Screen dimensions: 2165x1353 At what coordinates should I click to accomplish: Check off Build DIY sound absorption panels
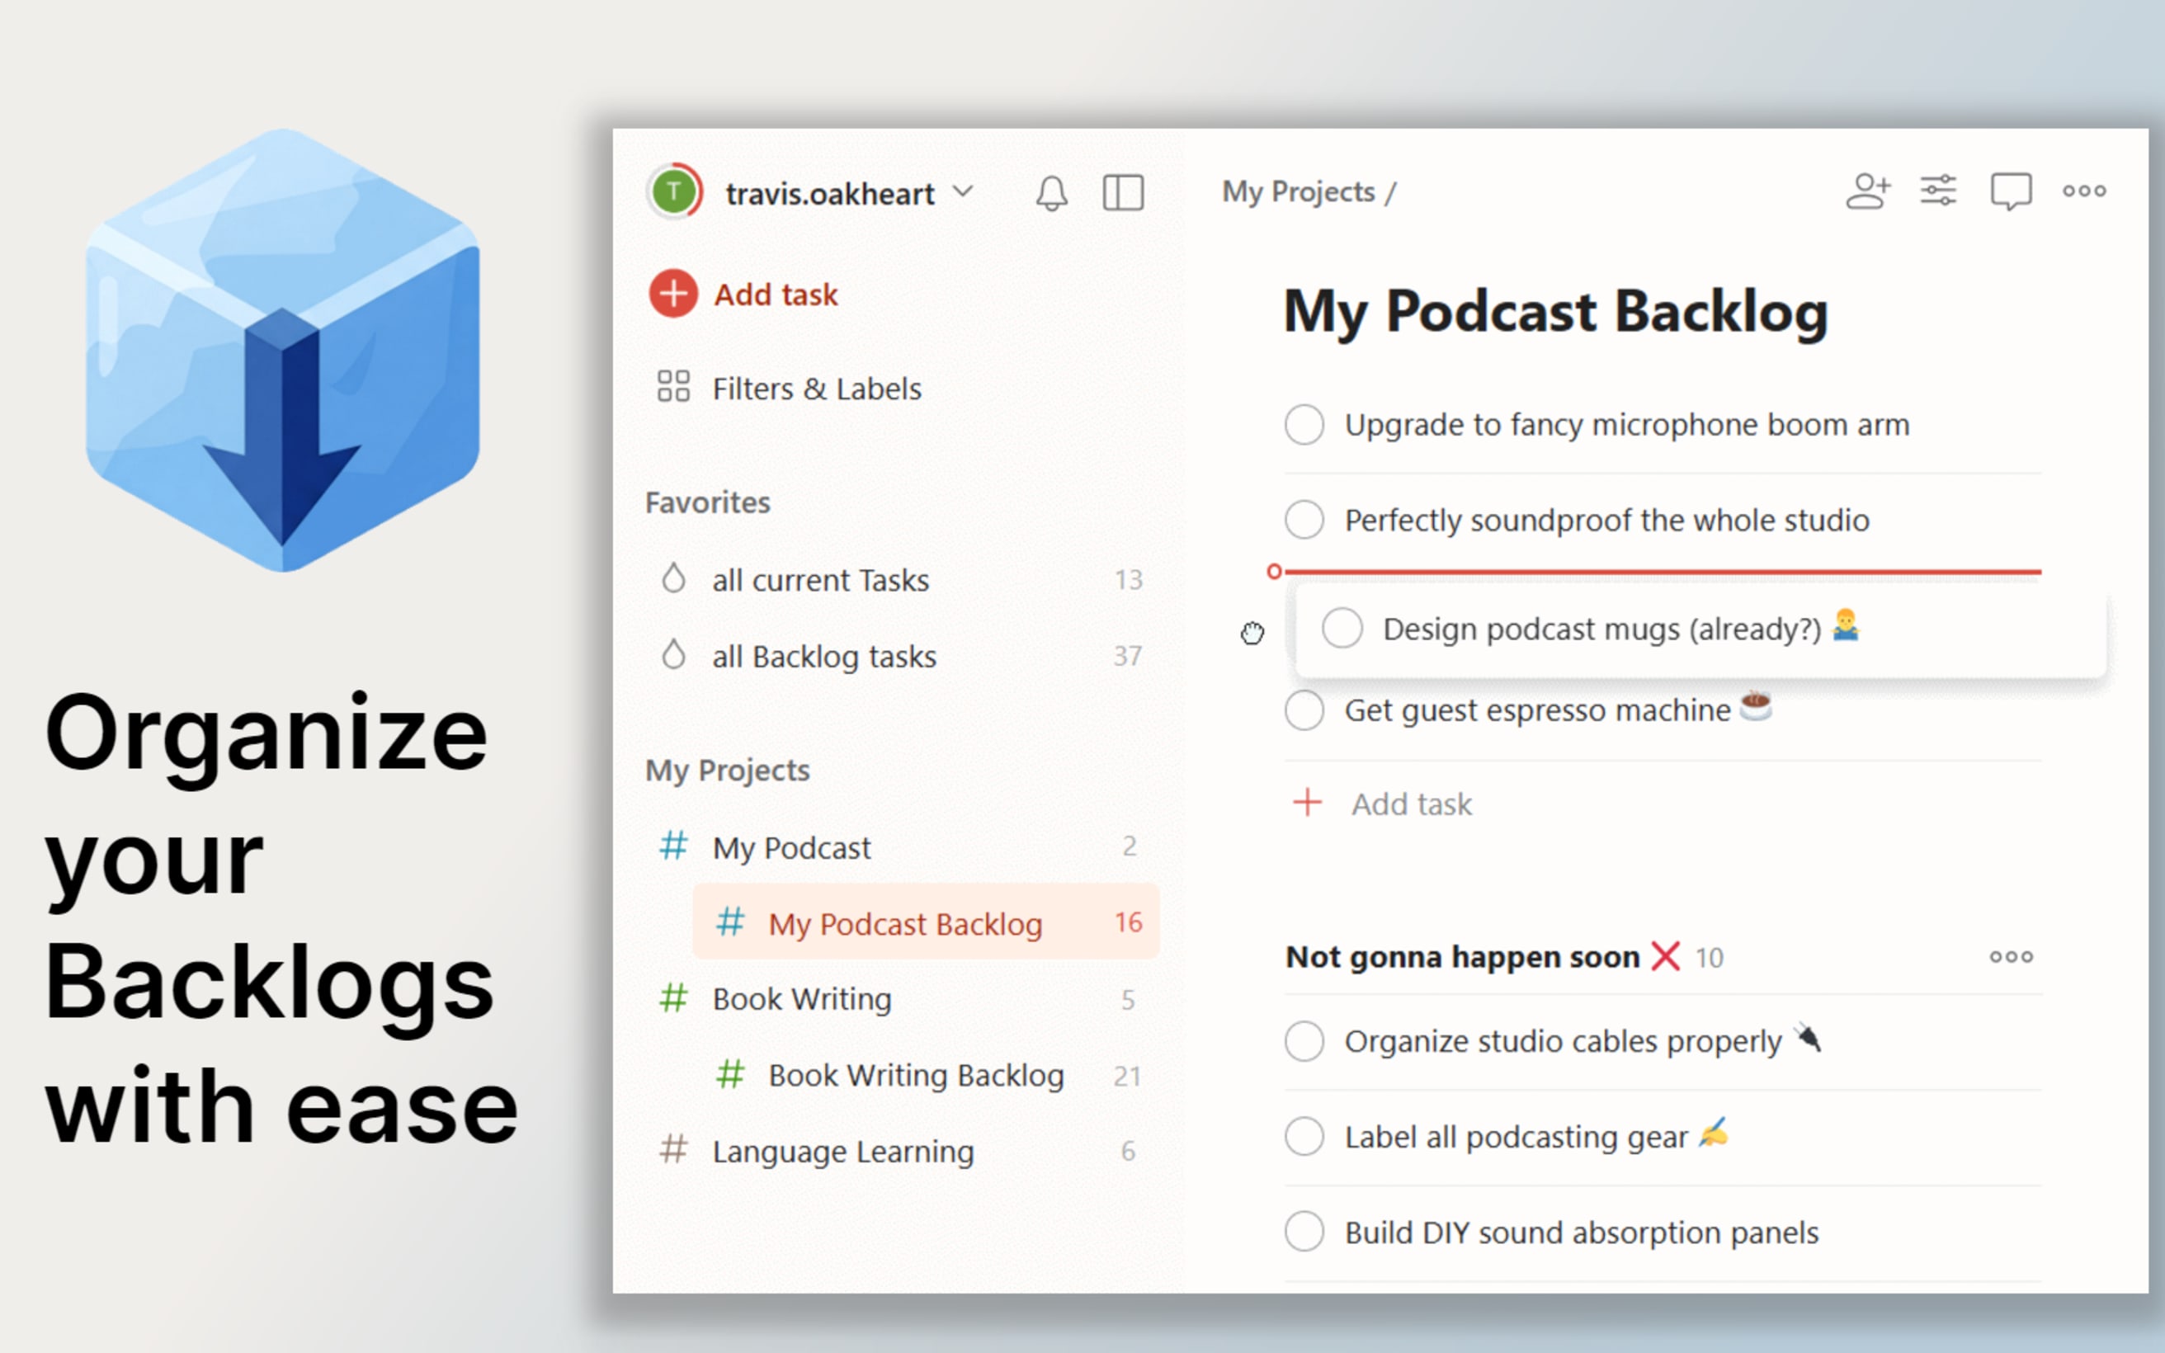[1304, 1233]
